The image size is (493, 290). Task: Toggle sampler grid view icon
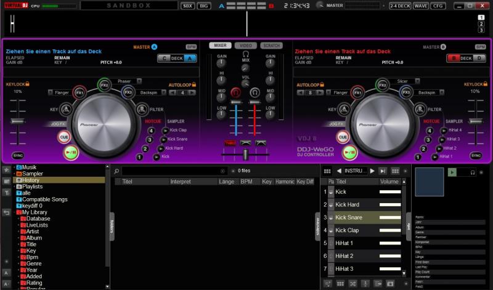[x=327, y=171]
